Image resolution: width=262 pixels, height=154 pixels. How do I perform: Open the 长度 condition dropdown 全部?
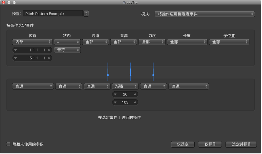tap(187, 42)
